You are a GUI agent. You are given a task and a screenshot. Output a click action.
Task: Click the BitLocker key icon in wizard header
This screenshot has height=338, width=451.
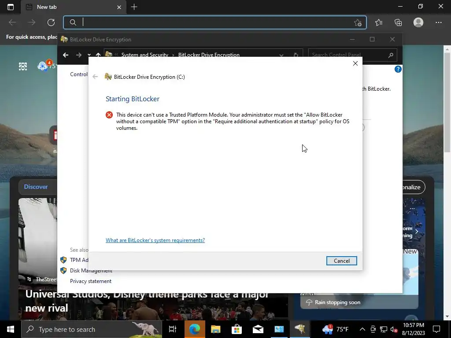coord(108,77)
